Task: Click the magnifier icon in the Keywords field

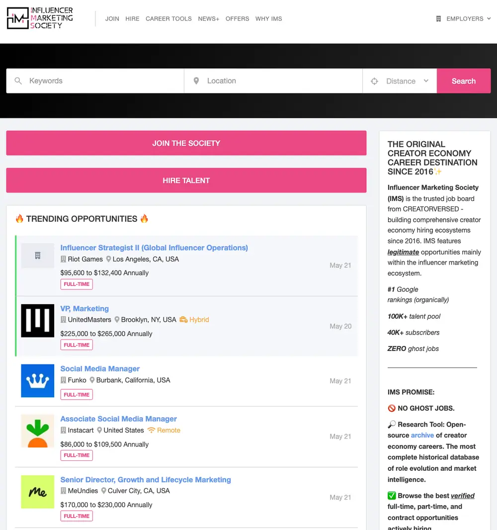Action: point(18,81)
